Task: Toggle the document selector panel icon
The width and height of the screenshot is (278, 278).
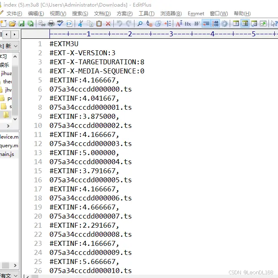Action: tap(245, 24)
